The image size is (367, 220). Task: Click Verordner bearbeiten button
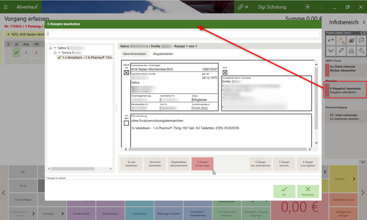click(155, 163)
